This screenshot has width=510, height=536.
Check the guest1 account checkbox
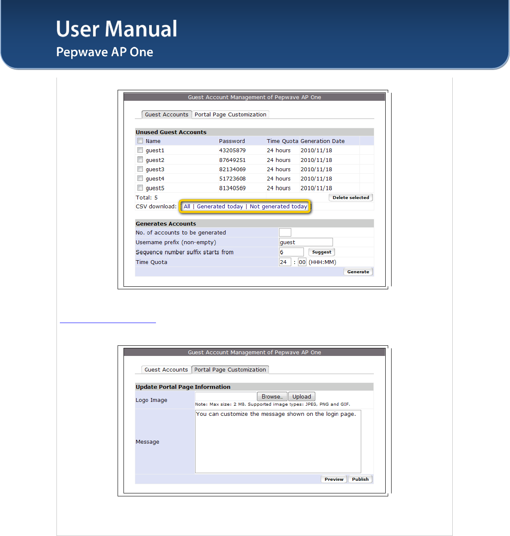[x=140, y=150]
